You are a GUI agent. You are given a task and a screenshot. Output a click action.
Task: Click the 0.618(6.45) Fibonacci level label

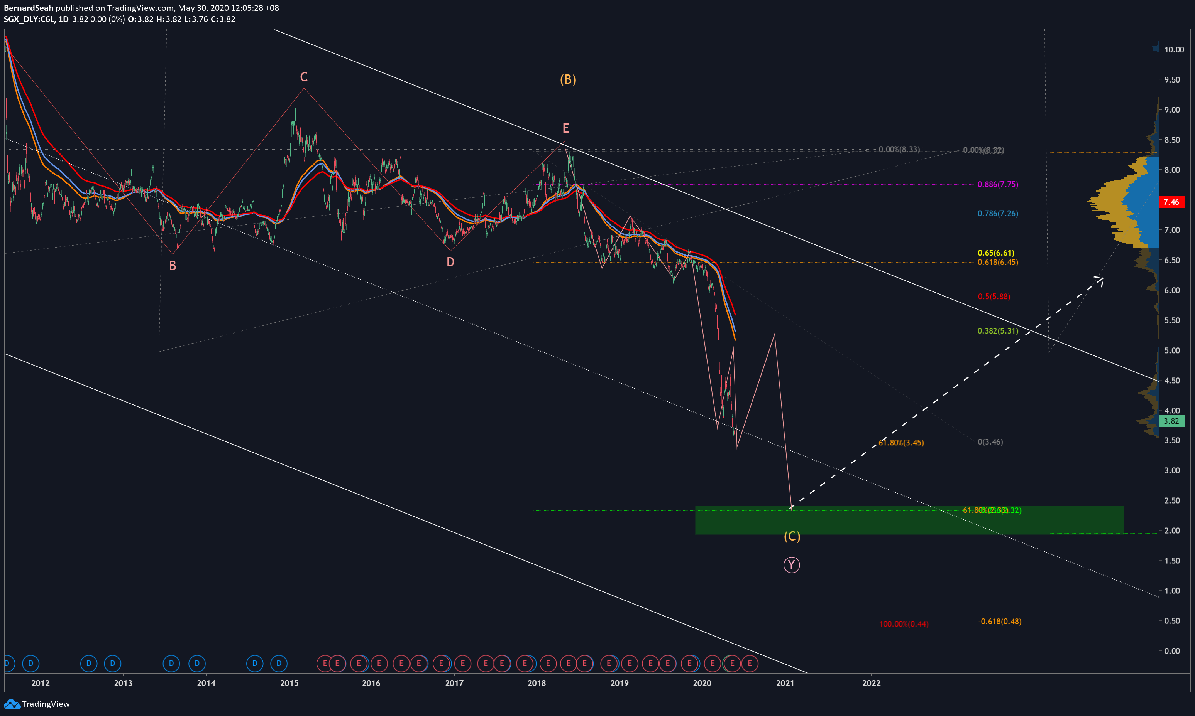(998, 263)
